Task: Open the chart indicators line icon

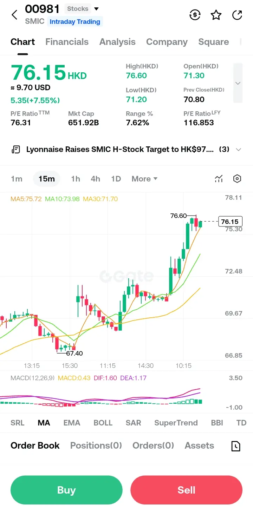Action: point(219,179)
